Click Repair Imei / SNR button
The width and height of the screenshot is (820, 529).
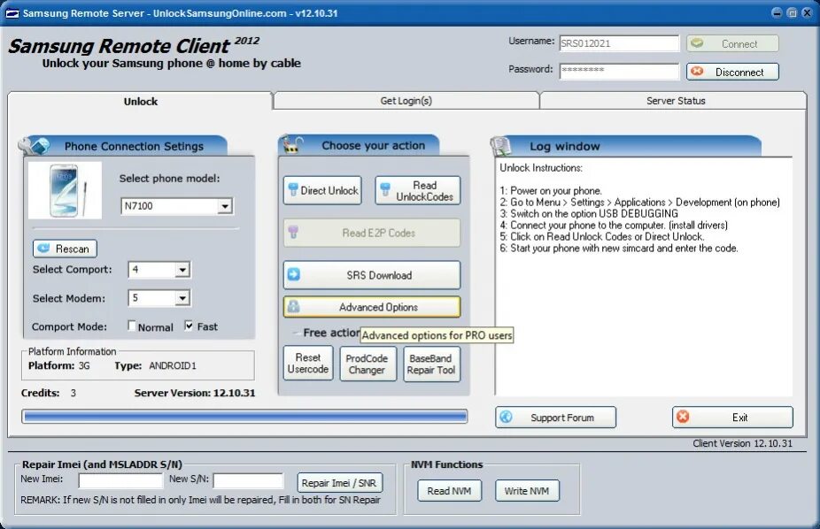[x=339, y=483]
